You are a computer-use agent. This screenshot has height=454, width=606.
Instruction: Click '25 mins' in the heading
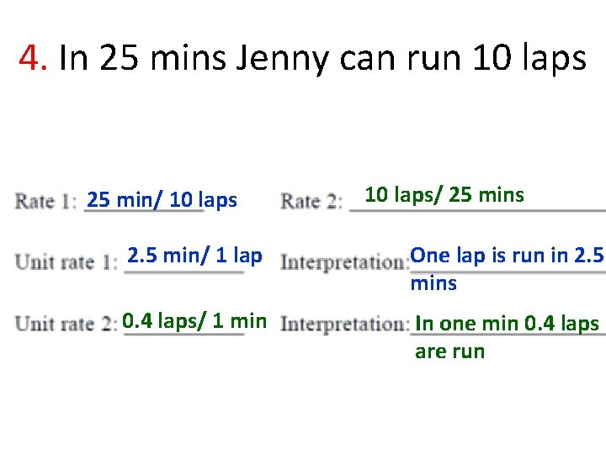tap(162, 58)
